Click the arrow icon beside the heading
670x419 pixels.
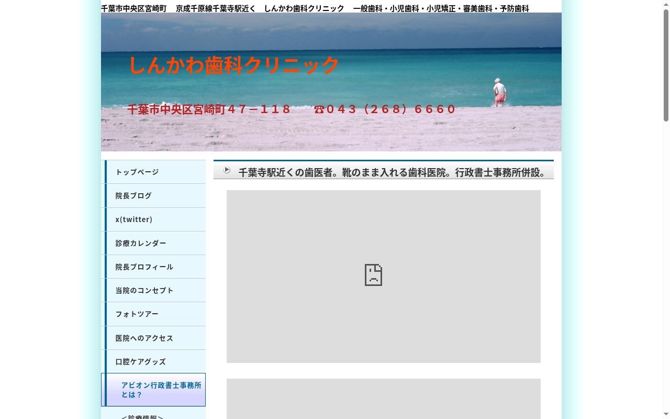coord(227,170)
